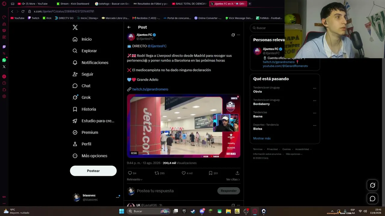
Task: Click the share post icon
Action: tap(237, 173)
